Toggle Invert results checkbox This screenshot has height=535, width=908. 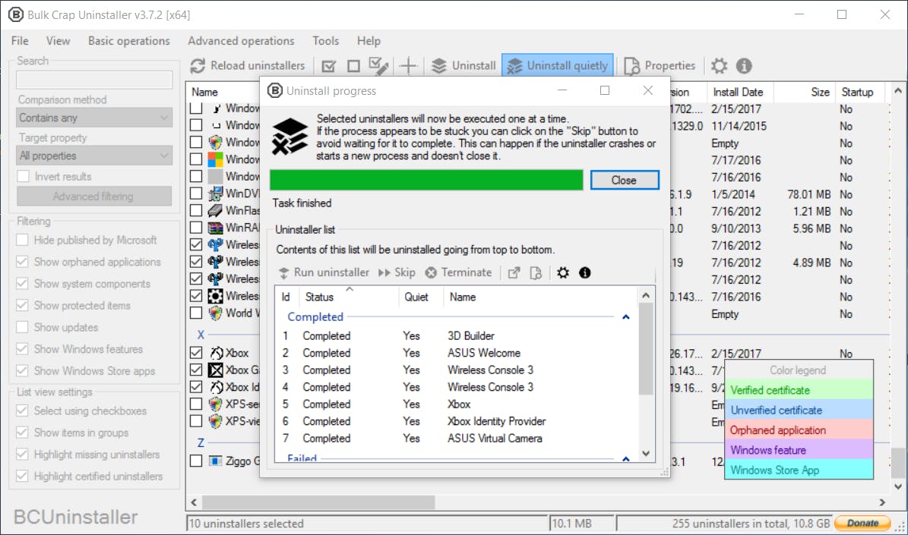click(x=23, y=176)
